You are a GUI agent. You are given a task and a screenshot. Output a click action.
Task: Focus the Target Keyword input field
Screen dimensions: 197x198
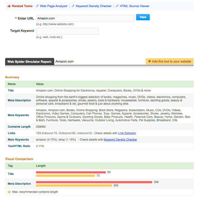coord(67,31)
